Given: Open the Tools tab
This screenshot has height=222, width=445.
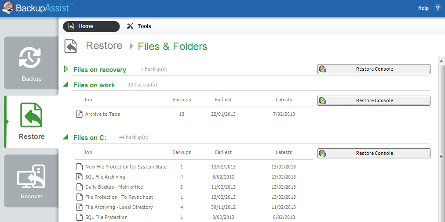Looking at the screenshot, I should (x=139, y=26).
